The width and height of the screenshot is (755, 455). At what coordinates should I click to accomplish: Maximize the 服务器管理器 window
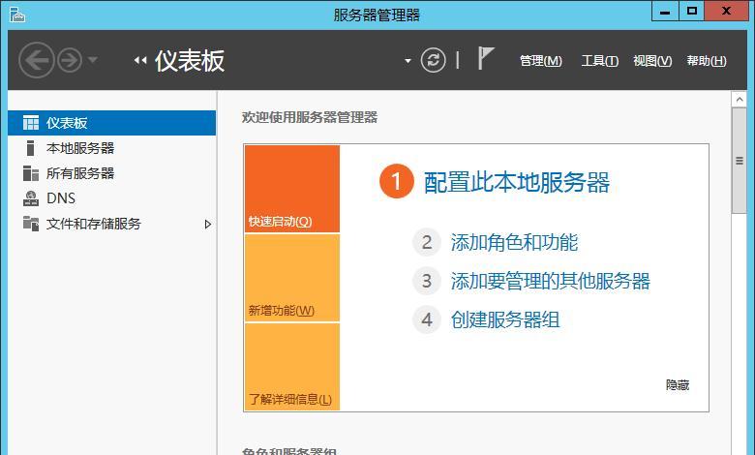(x=691, y=11)
